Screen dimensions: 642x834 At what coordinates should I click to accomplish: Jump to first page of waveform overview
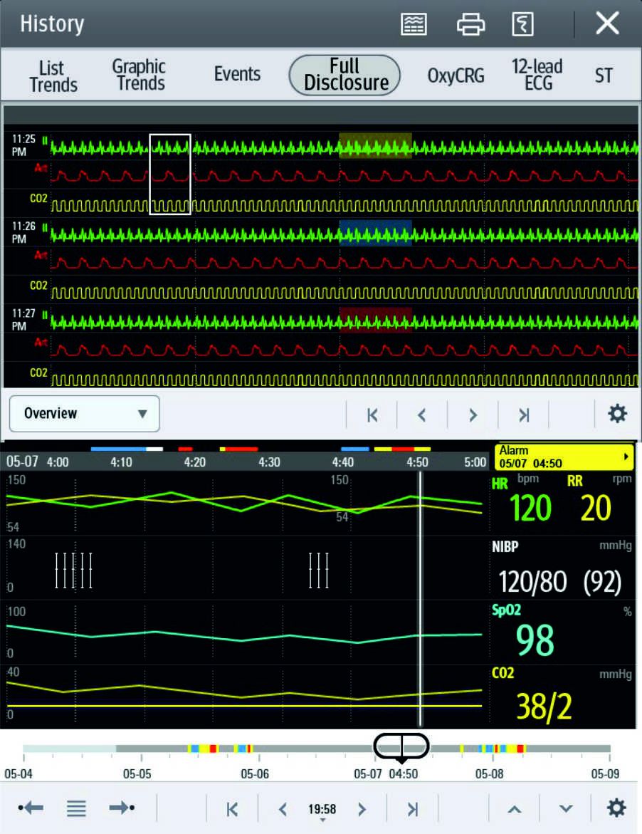tap(372, 415)
